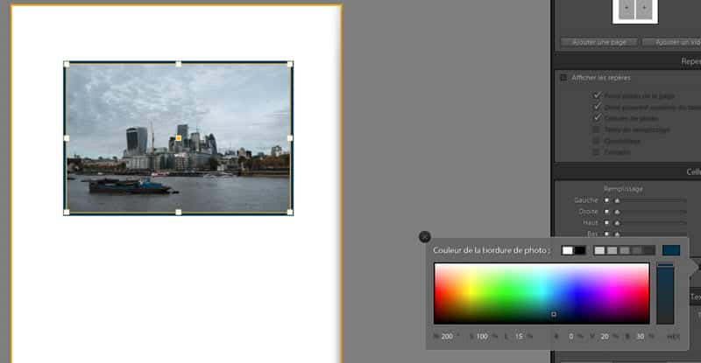Click the Haut padding slider thumb
This screenshot has height=363, width=701.
[x=617, y=223]
